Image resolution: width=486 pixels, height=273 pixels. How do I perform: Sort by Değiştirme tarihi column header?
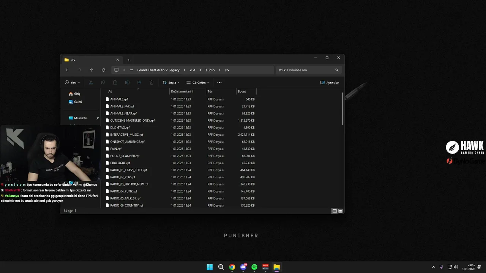click(188, 91)
